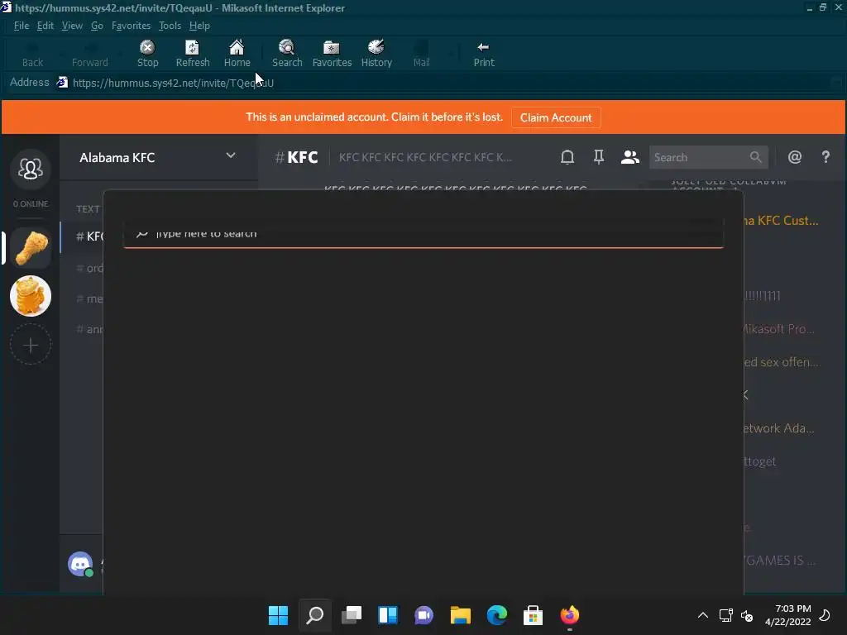The width and height of the screenshot is (847, 635).
Task: Open Search in the browser toolbar
Action: click(287, 54)
